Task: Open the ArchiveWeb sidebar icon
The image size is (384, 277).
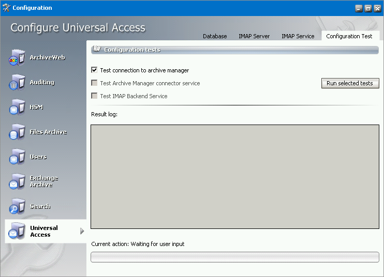Action: point(17,57)
